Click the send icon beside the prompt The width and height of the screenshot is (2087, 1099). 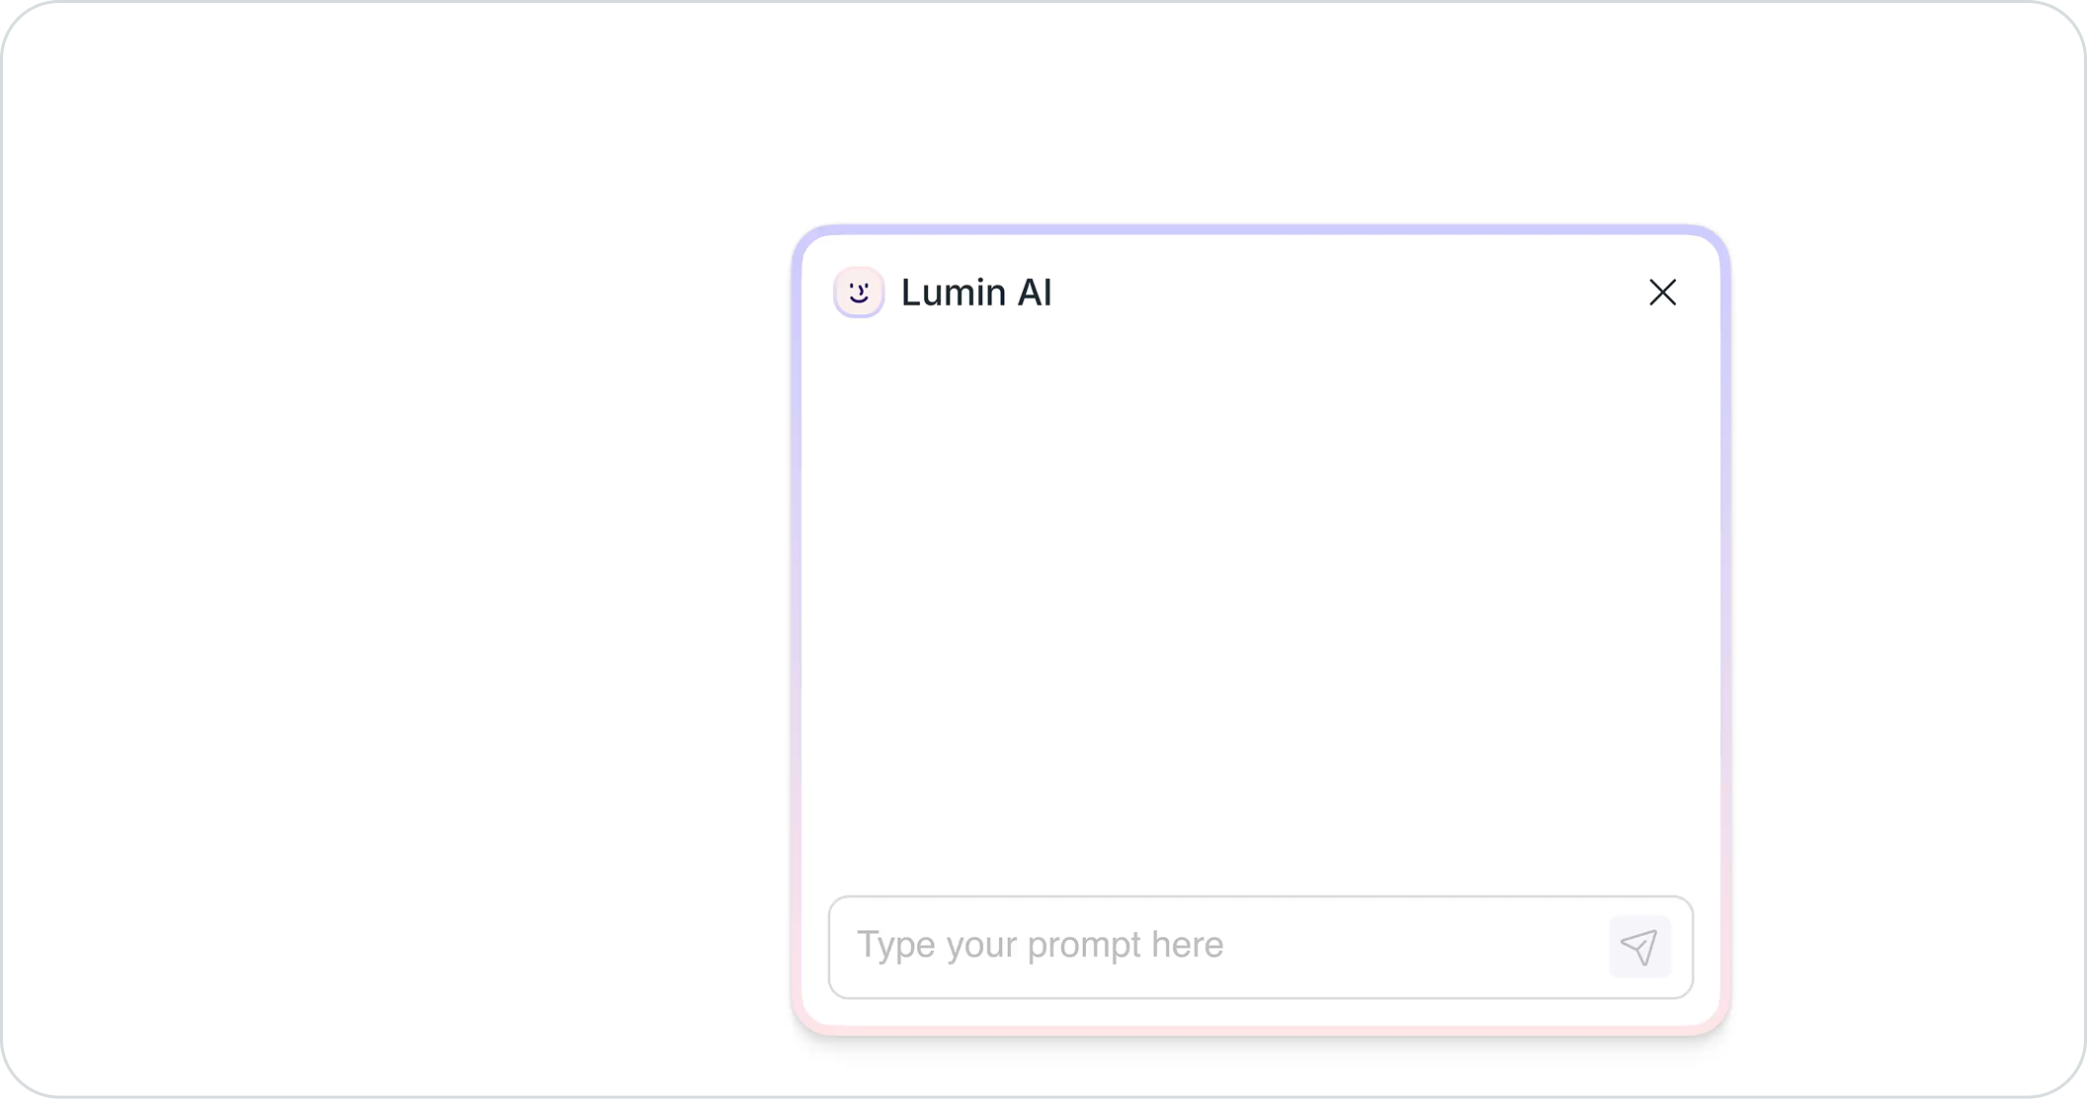1639,947
